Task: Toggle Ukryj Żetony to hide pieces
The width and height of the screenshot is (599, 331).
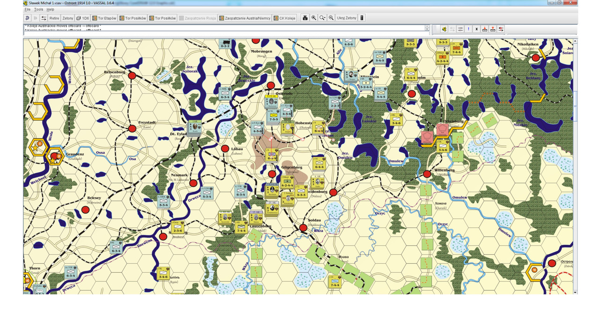Action: pyautogui.click(x=346, y=18)
